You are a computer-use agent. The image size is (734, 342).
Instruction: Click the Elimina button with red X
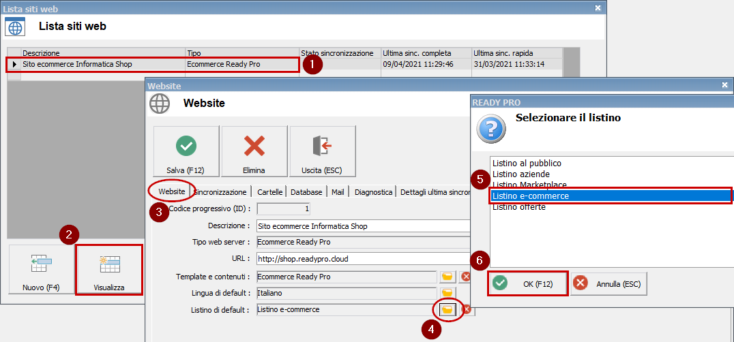click(x=254, y=152)
